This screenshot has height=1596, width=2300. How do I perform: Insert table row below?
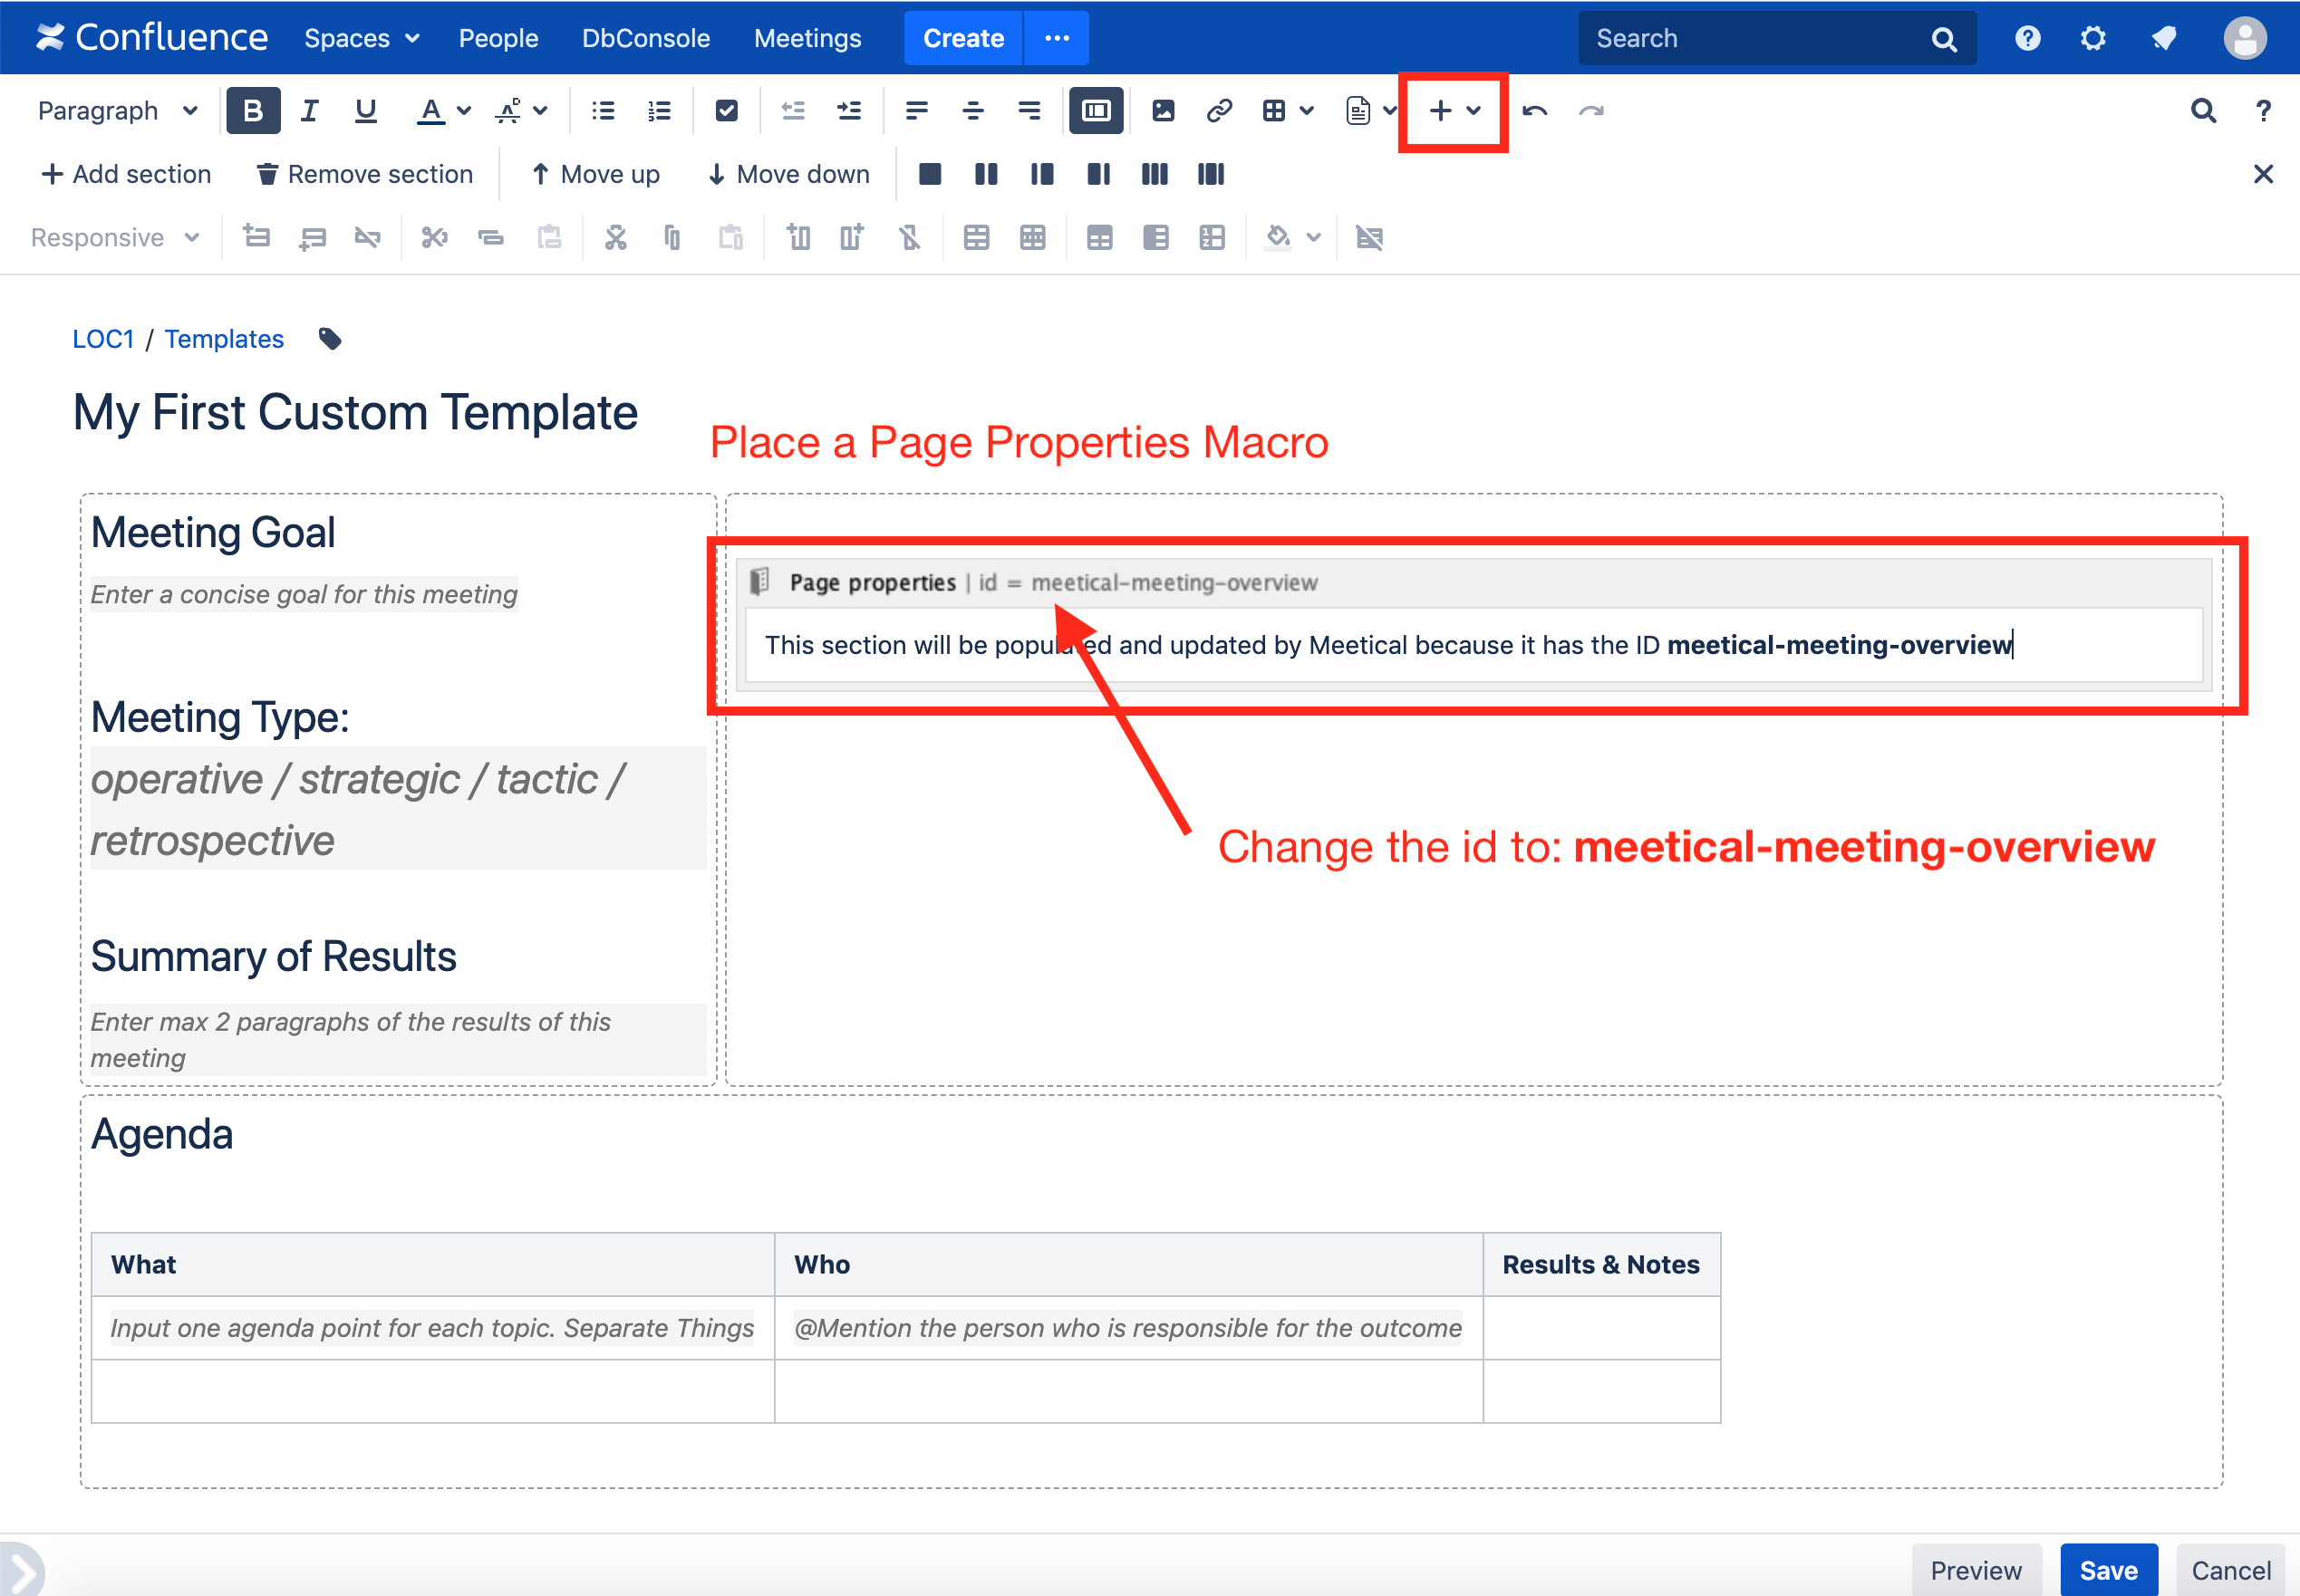point(314,237)
